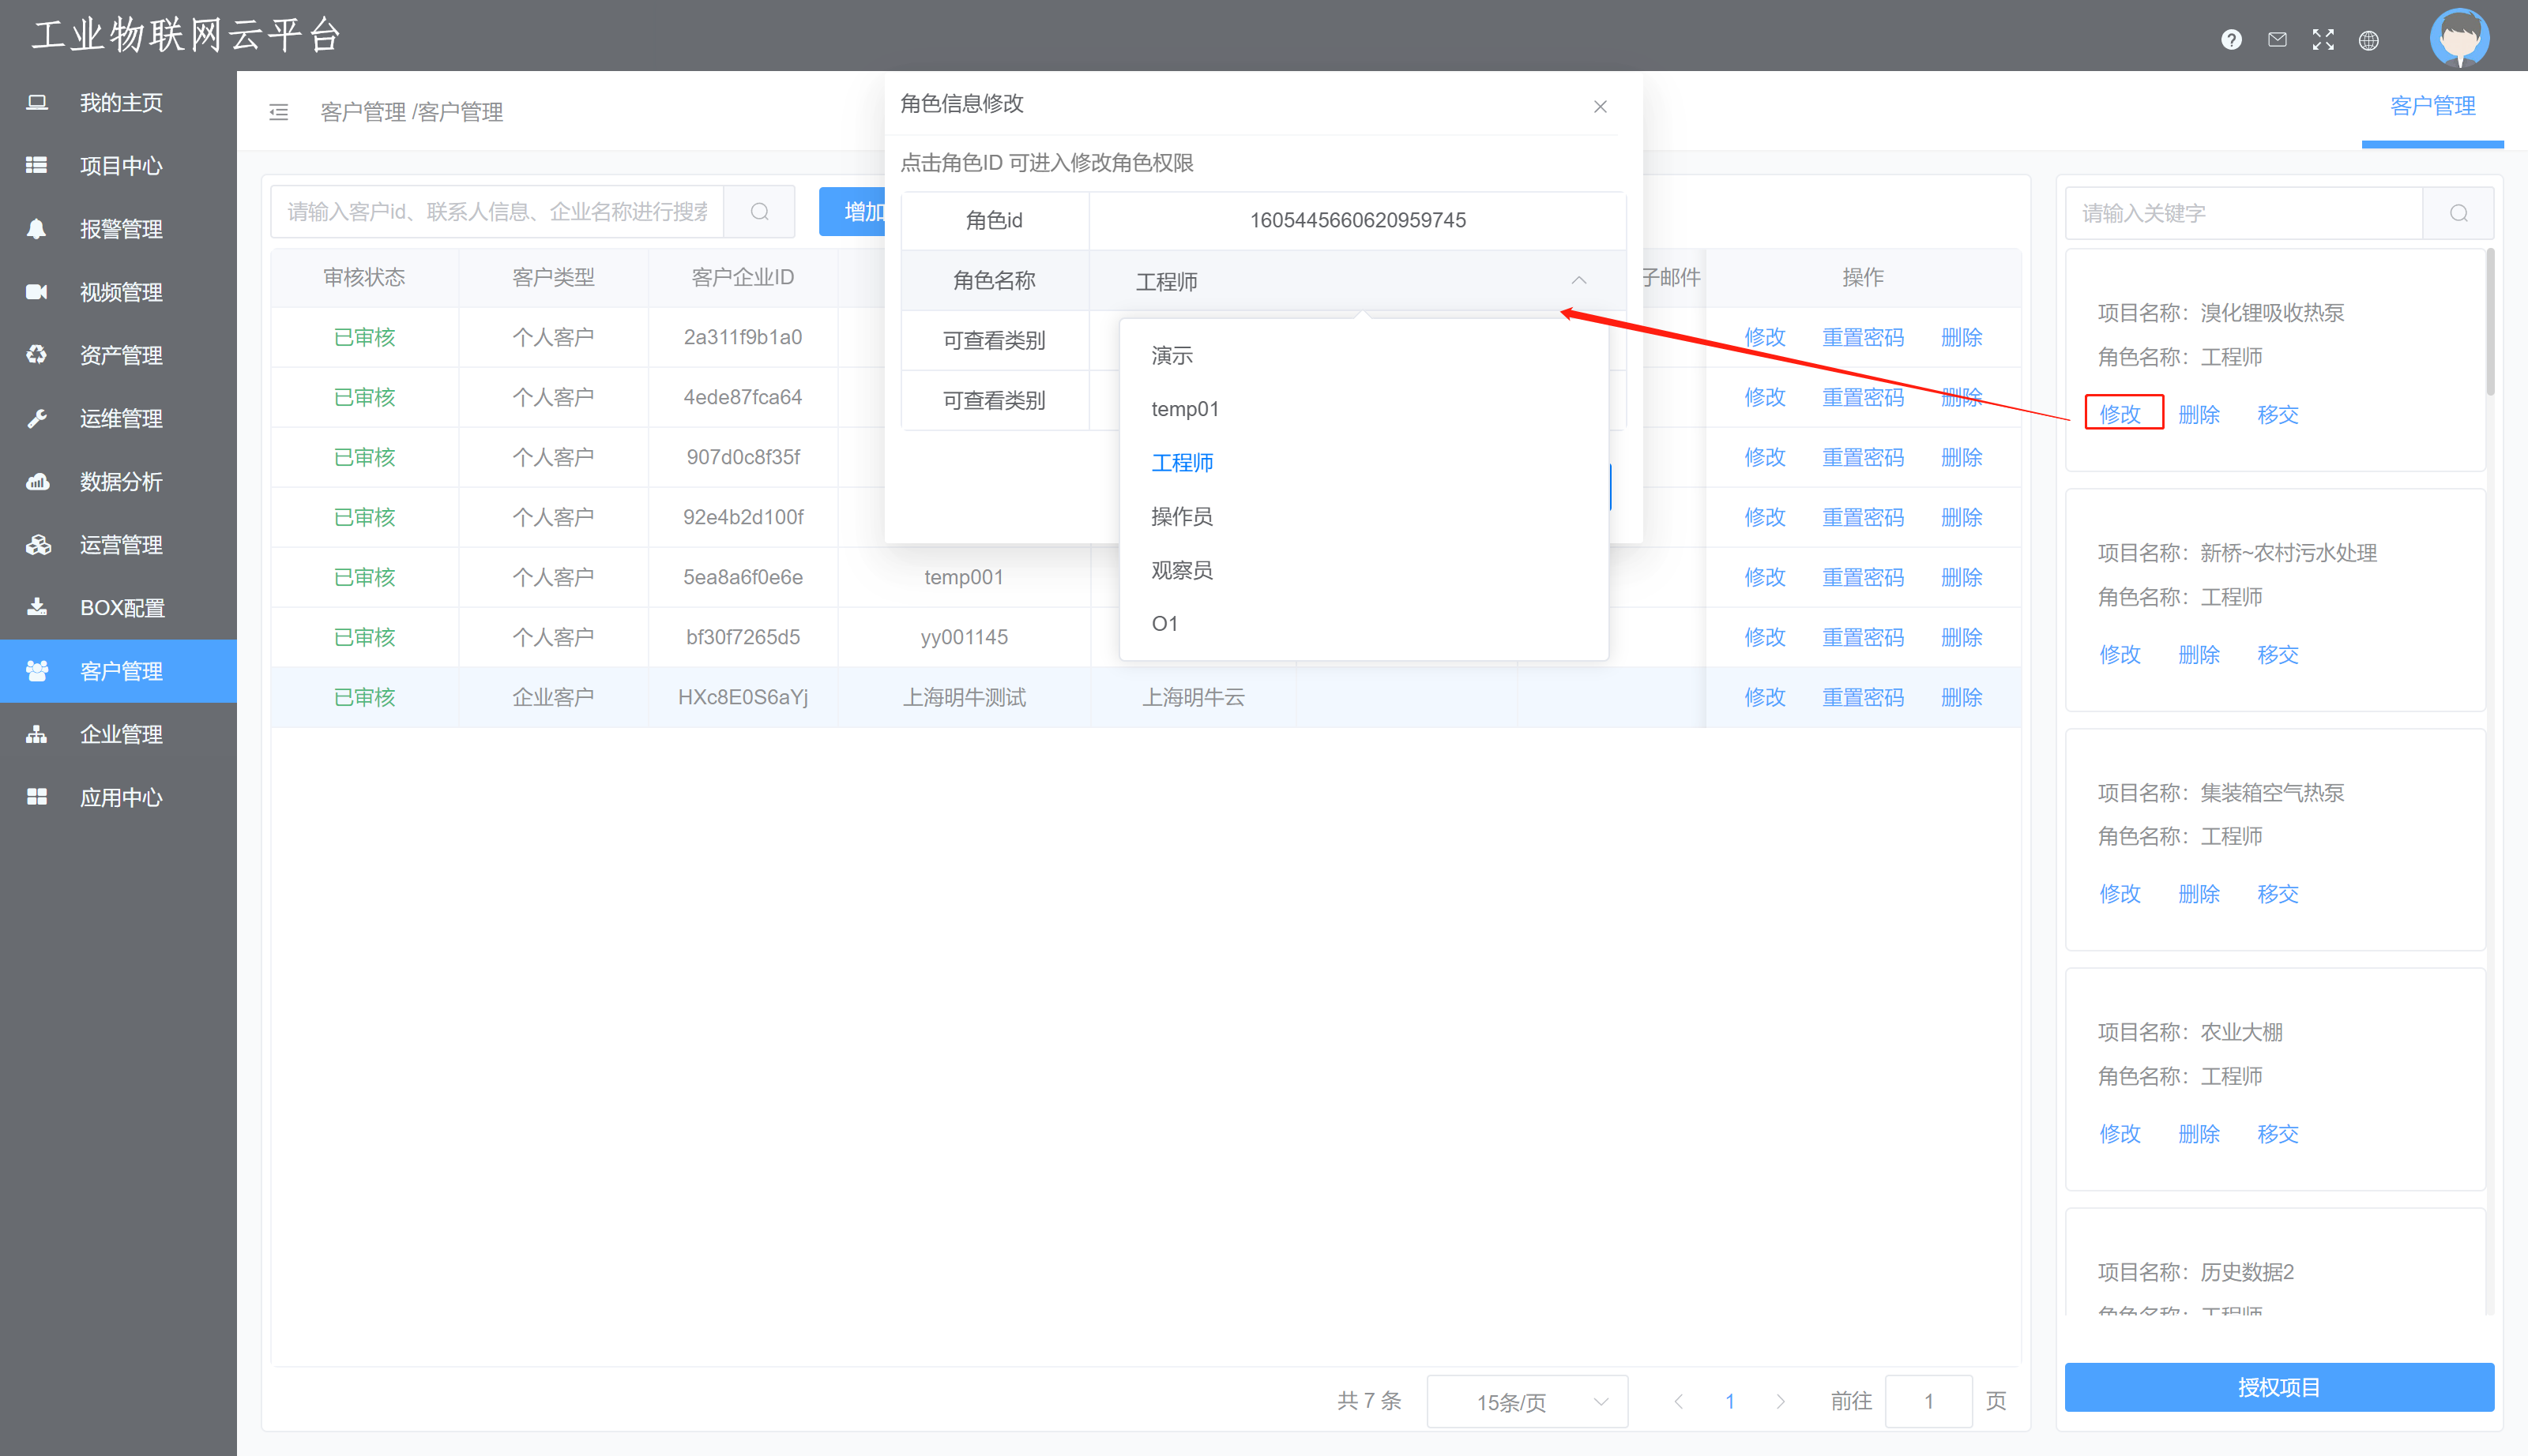Focus the 请输入关键字 search input

[2244, 213]
